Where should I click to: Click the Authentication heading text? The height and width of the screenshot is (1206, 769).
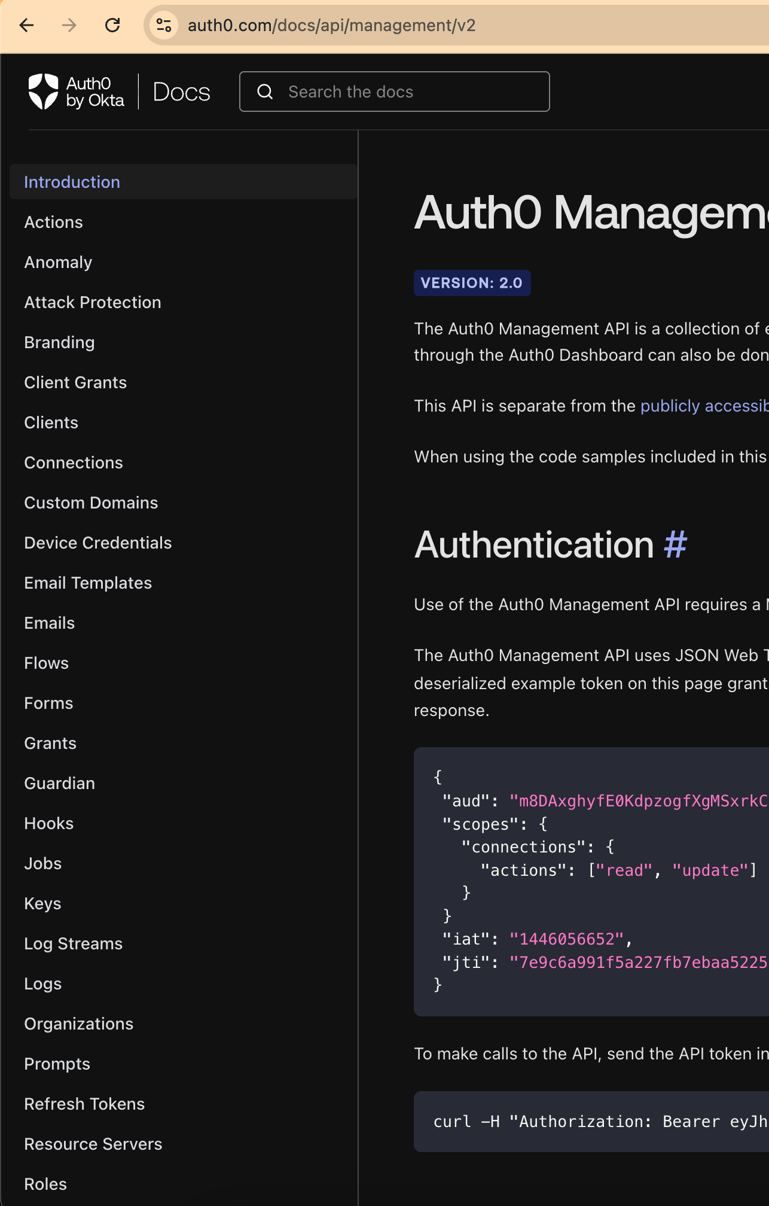[x=534, y=544]
